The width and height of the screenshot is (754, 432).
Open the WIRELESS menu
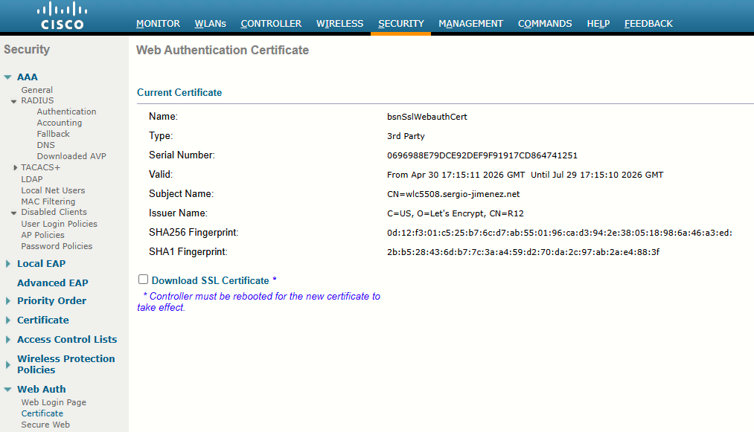click(x=339, y=24)
